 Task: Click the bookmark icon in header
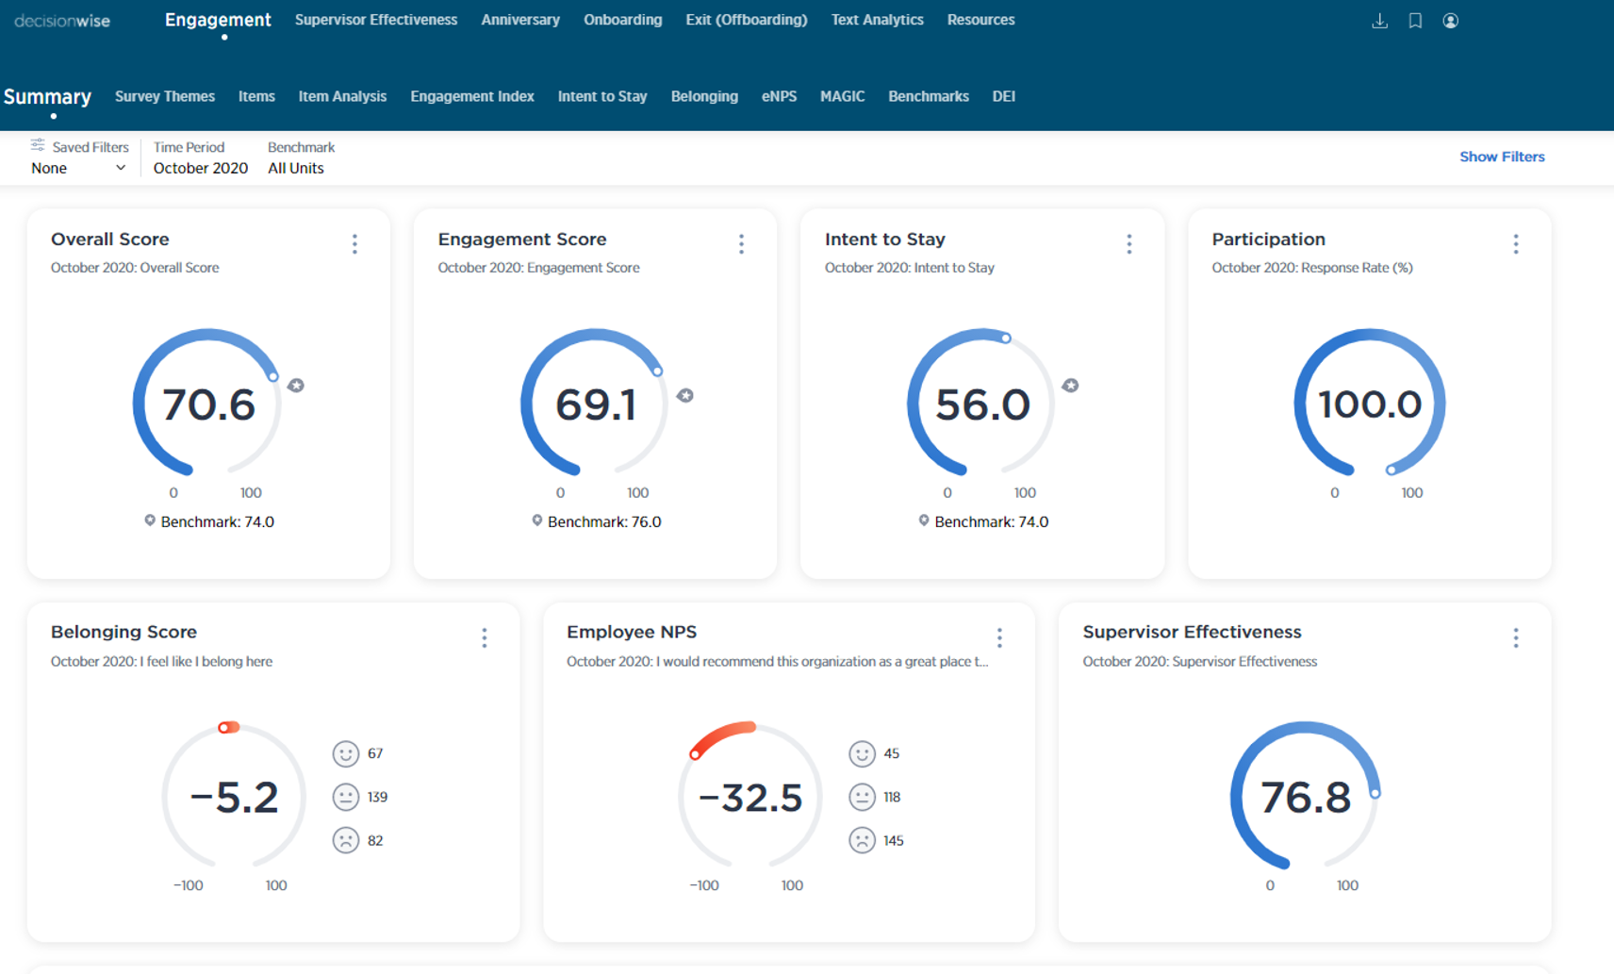tap(1415, 21)
